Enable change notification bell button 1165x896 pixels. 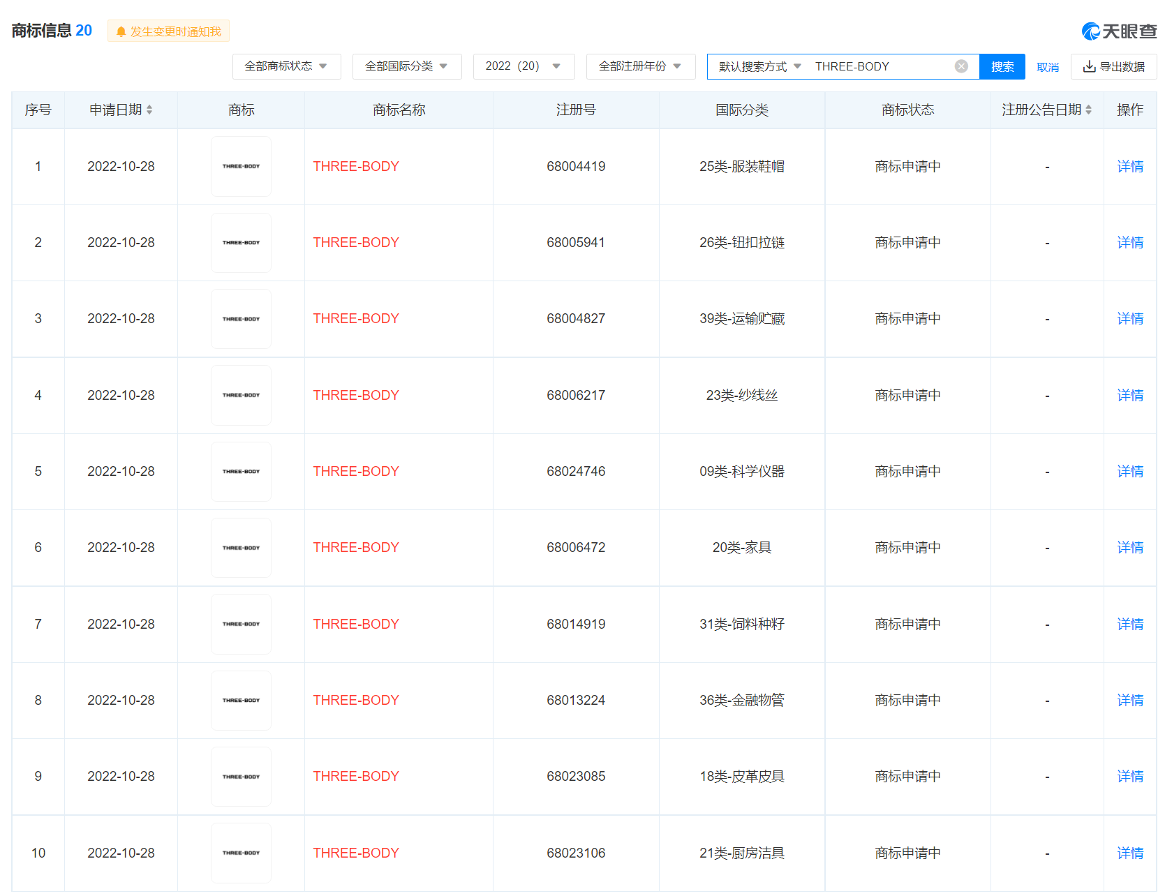(x=168, y=31)
